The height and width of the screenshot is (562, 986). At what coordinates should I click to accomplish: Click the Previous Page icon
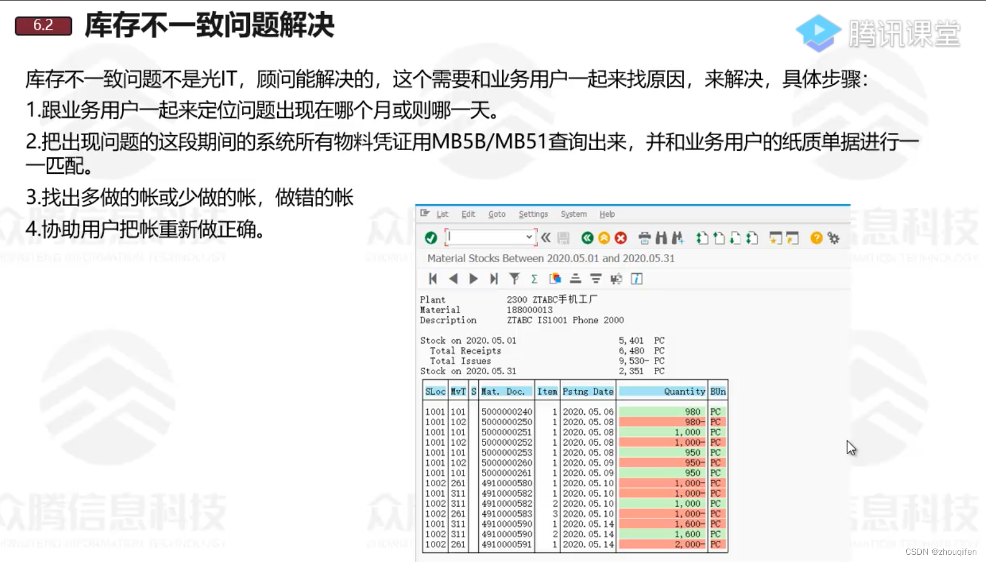click(719, 238)
